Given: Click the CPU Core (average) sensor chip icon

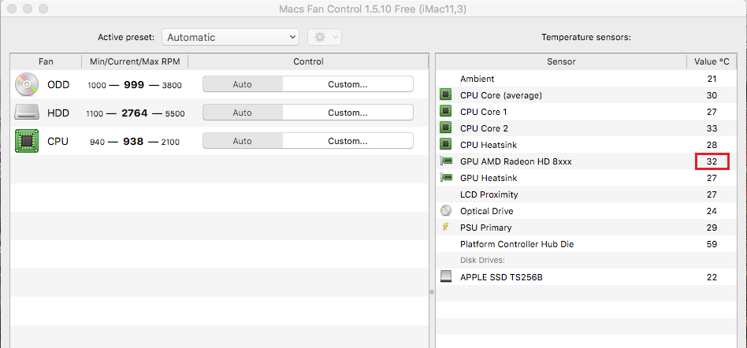Looking at the screenshot, I should (447, 95).
